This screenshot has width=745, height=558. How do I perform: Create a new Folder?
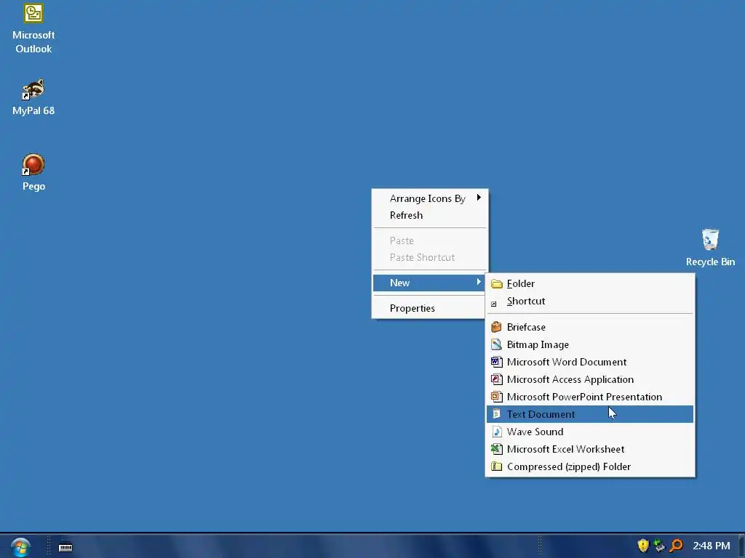(589, 284)
